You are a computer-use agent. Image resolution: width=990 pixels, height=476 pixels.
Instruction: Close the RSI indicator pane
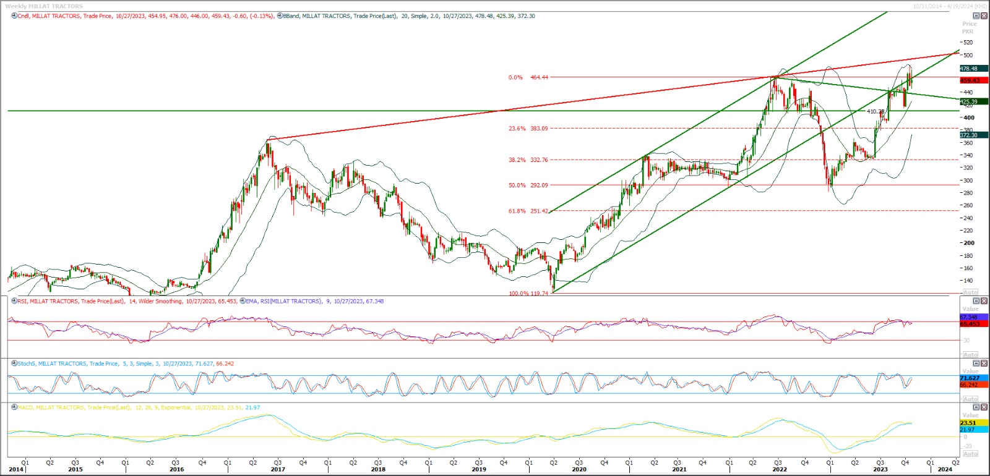pyautogui.click(x=984, y=301)
